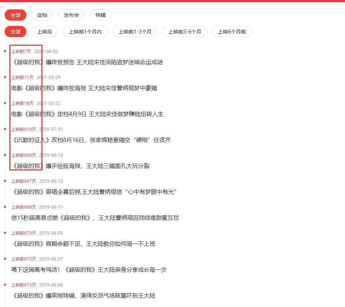Open the 《沉默的证人》改档8月16日 article

click(x=90, y=140)
